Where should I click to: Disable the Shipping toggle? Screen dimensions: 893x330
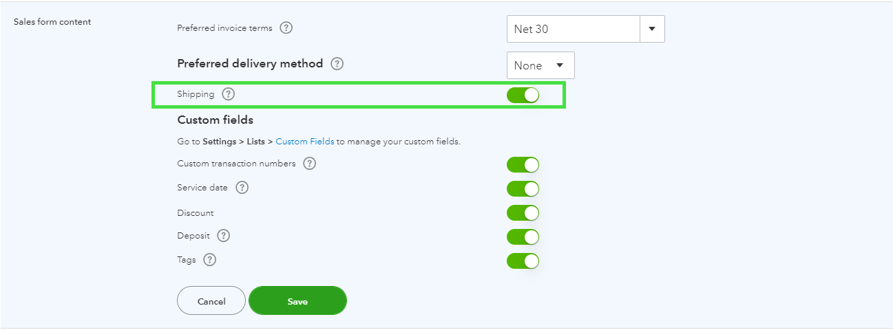coord(523,95)
